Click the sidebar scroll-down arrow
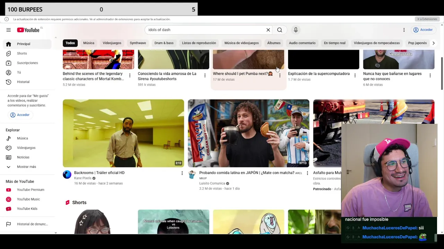The height and width of the screenshot is (249, 444). (55, 232)
